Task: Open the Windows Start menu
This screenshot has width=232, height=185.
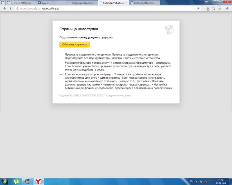Action: 5,182
